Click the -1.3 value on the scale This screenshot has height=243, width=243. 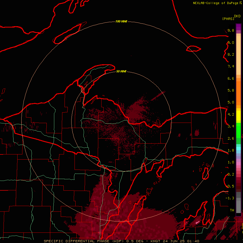point(230,198)
